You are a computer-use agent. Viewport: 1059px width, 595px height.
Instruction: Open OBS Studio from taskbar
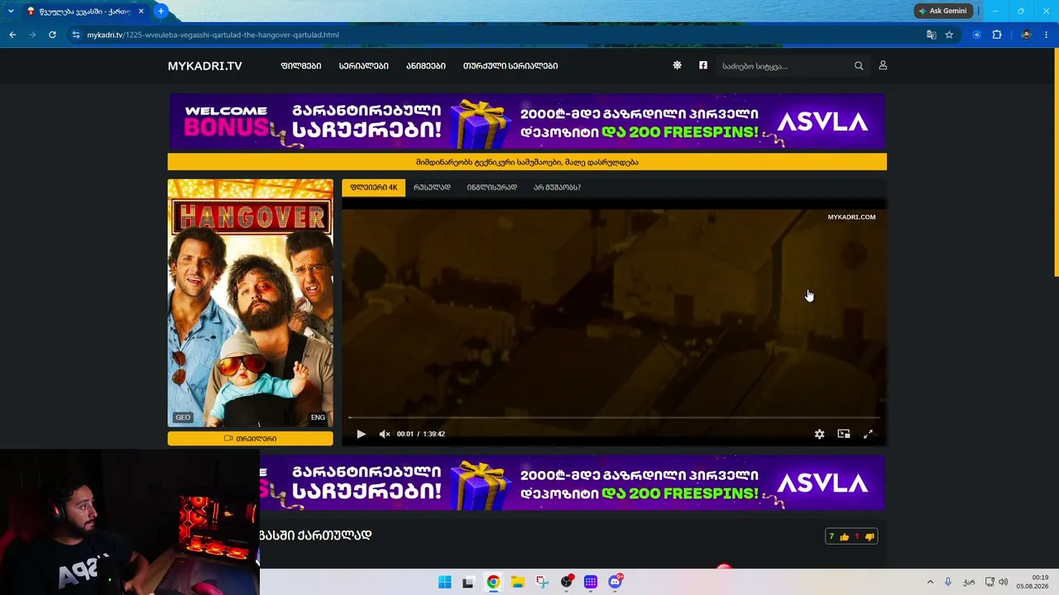(567, 582)
